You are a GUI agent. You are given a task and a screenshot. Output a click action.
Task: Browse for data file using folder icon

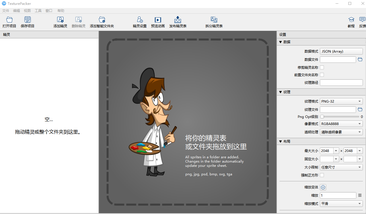pyautogui.click(x=360, y=59)
